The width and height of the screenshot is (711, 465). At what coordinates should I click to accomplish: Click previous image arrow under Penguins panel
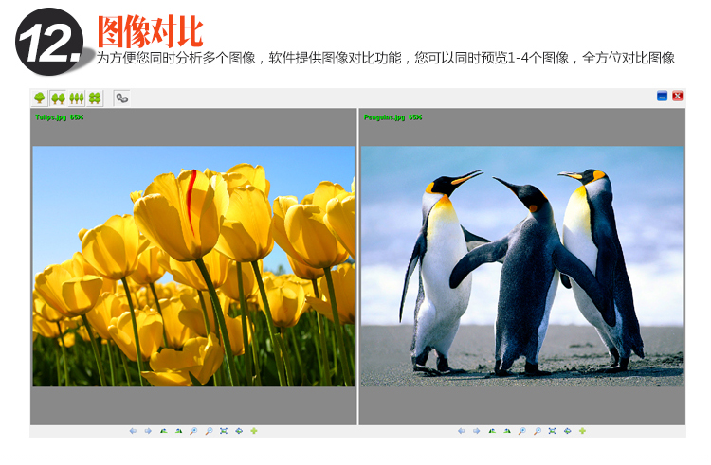click(x=461, y=431)
